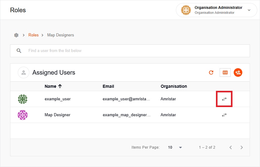Image resolution: width=260 pixels, height=167 pixels.
Task: Go back to Roles breadcrumb link
Action: pos(34,35)
